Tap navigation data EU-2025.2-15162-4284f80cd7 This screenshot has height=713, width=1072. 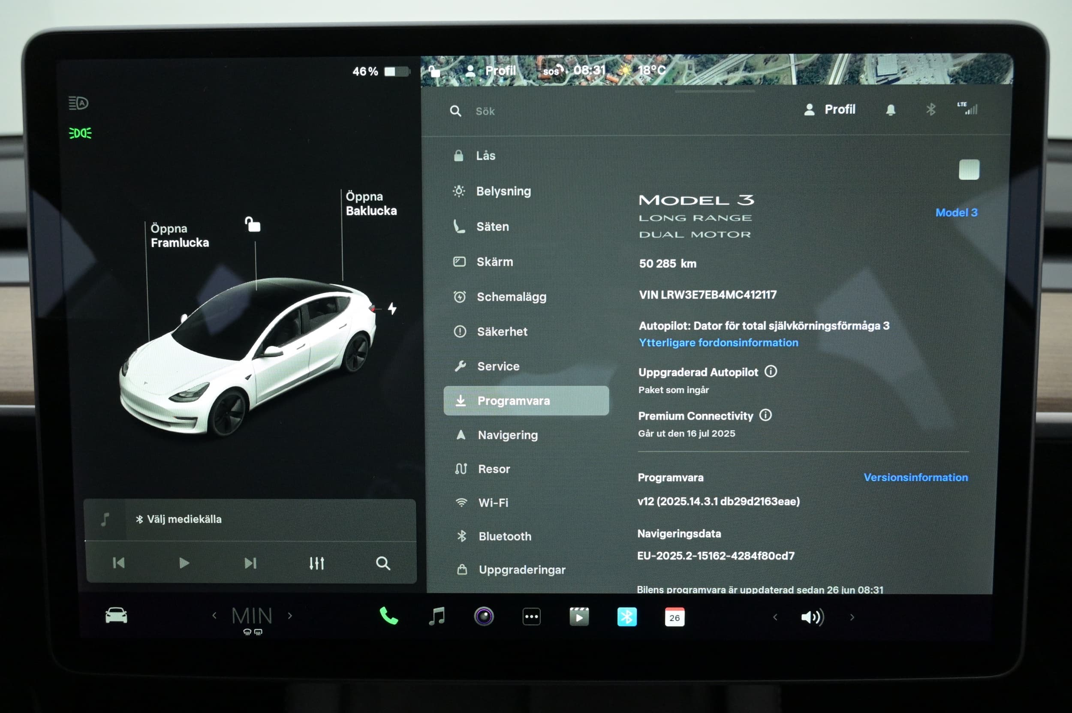click(x=716, y=556)
